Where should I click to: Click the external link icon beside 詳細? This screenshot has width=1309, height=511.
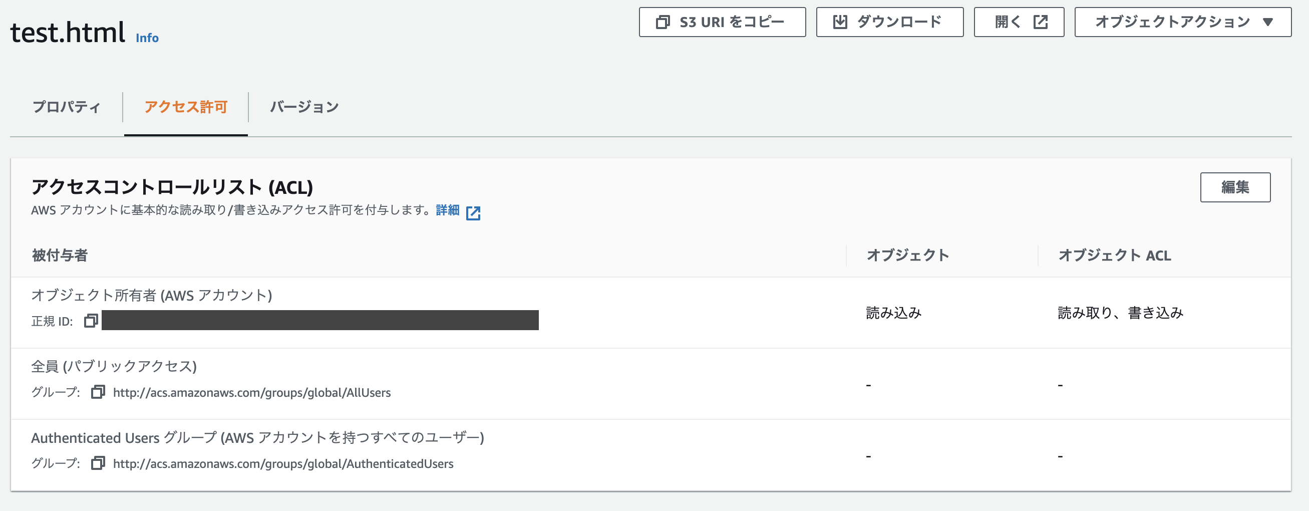pos(474,213)
